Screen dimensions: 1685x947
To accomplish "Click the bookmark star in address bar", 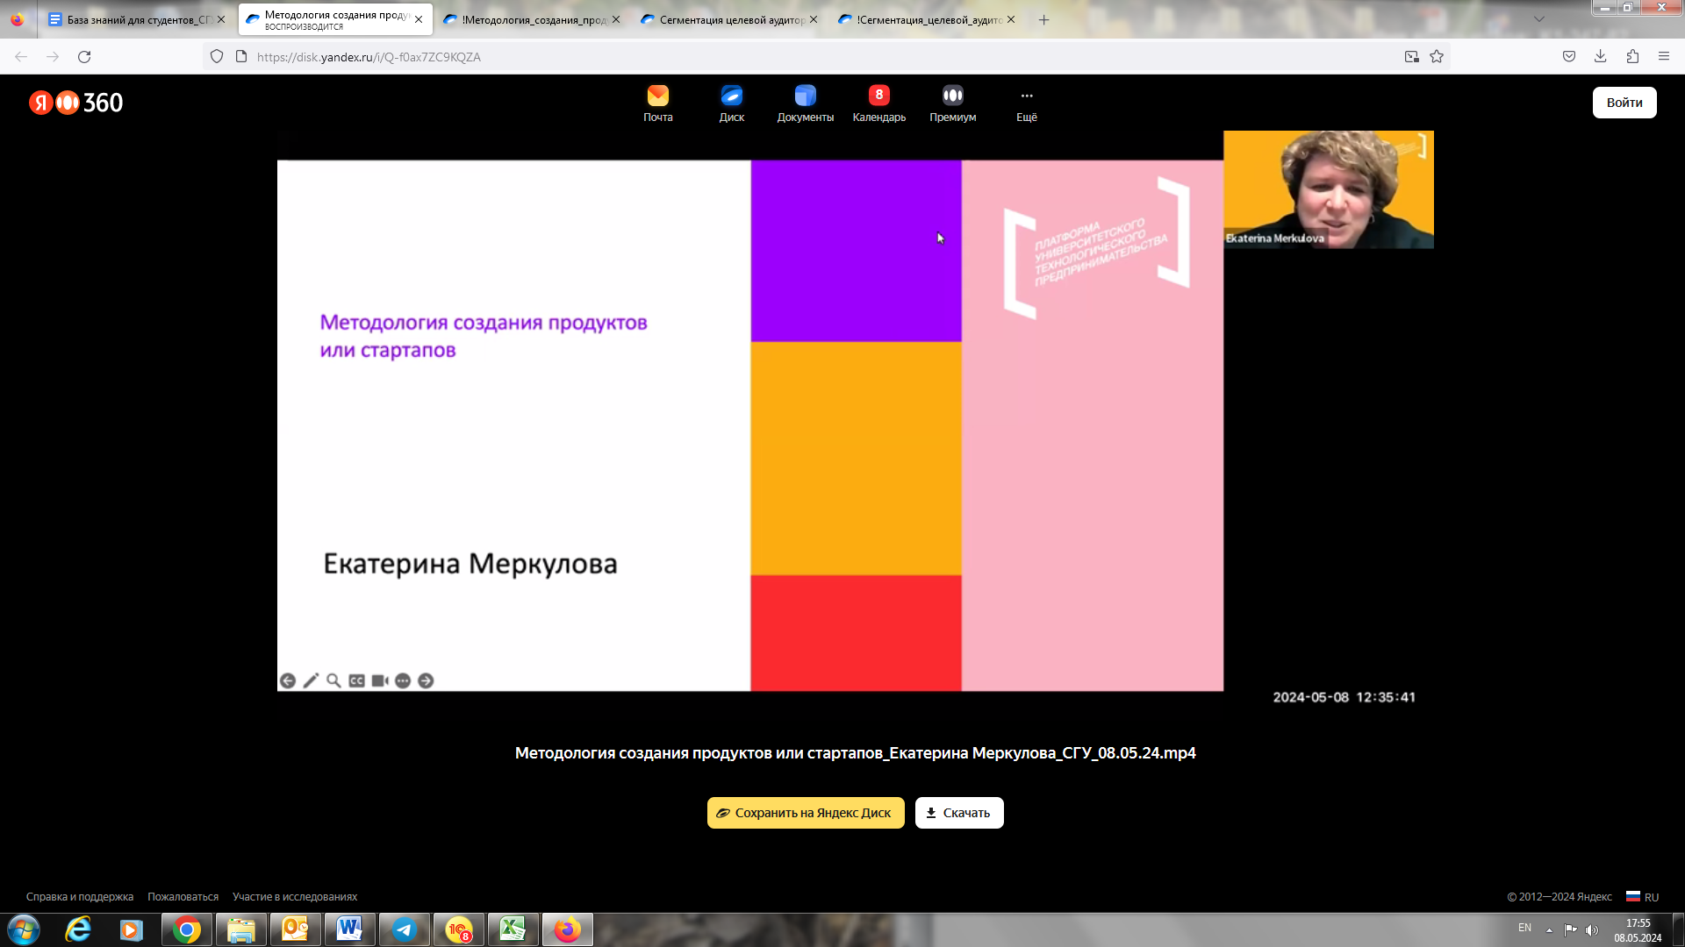I will (x=1437, y=57).
